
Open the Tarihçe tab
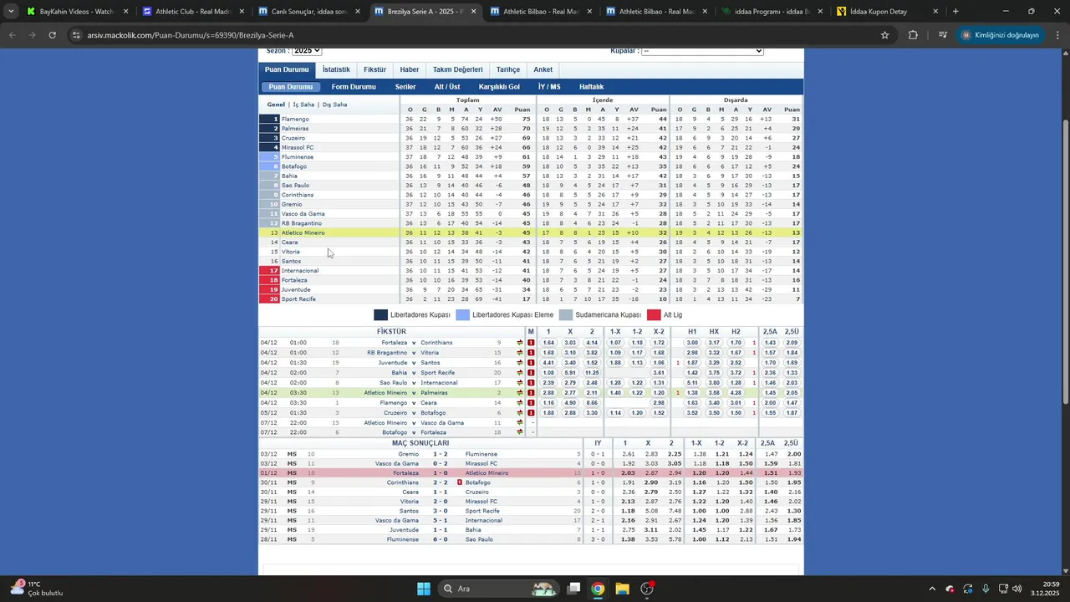(x=508, y=70)
